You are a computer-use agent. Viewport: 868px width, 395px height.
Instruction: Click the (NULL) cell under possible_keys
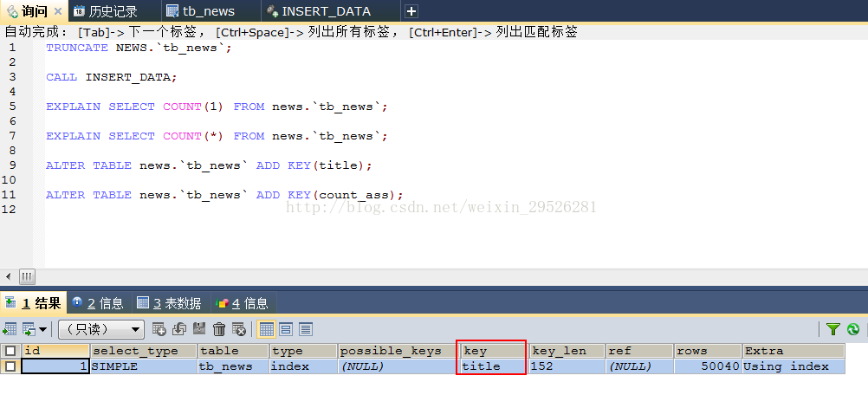(x=398, y=366)
